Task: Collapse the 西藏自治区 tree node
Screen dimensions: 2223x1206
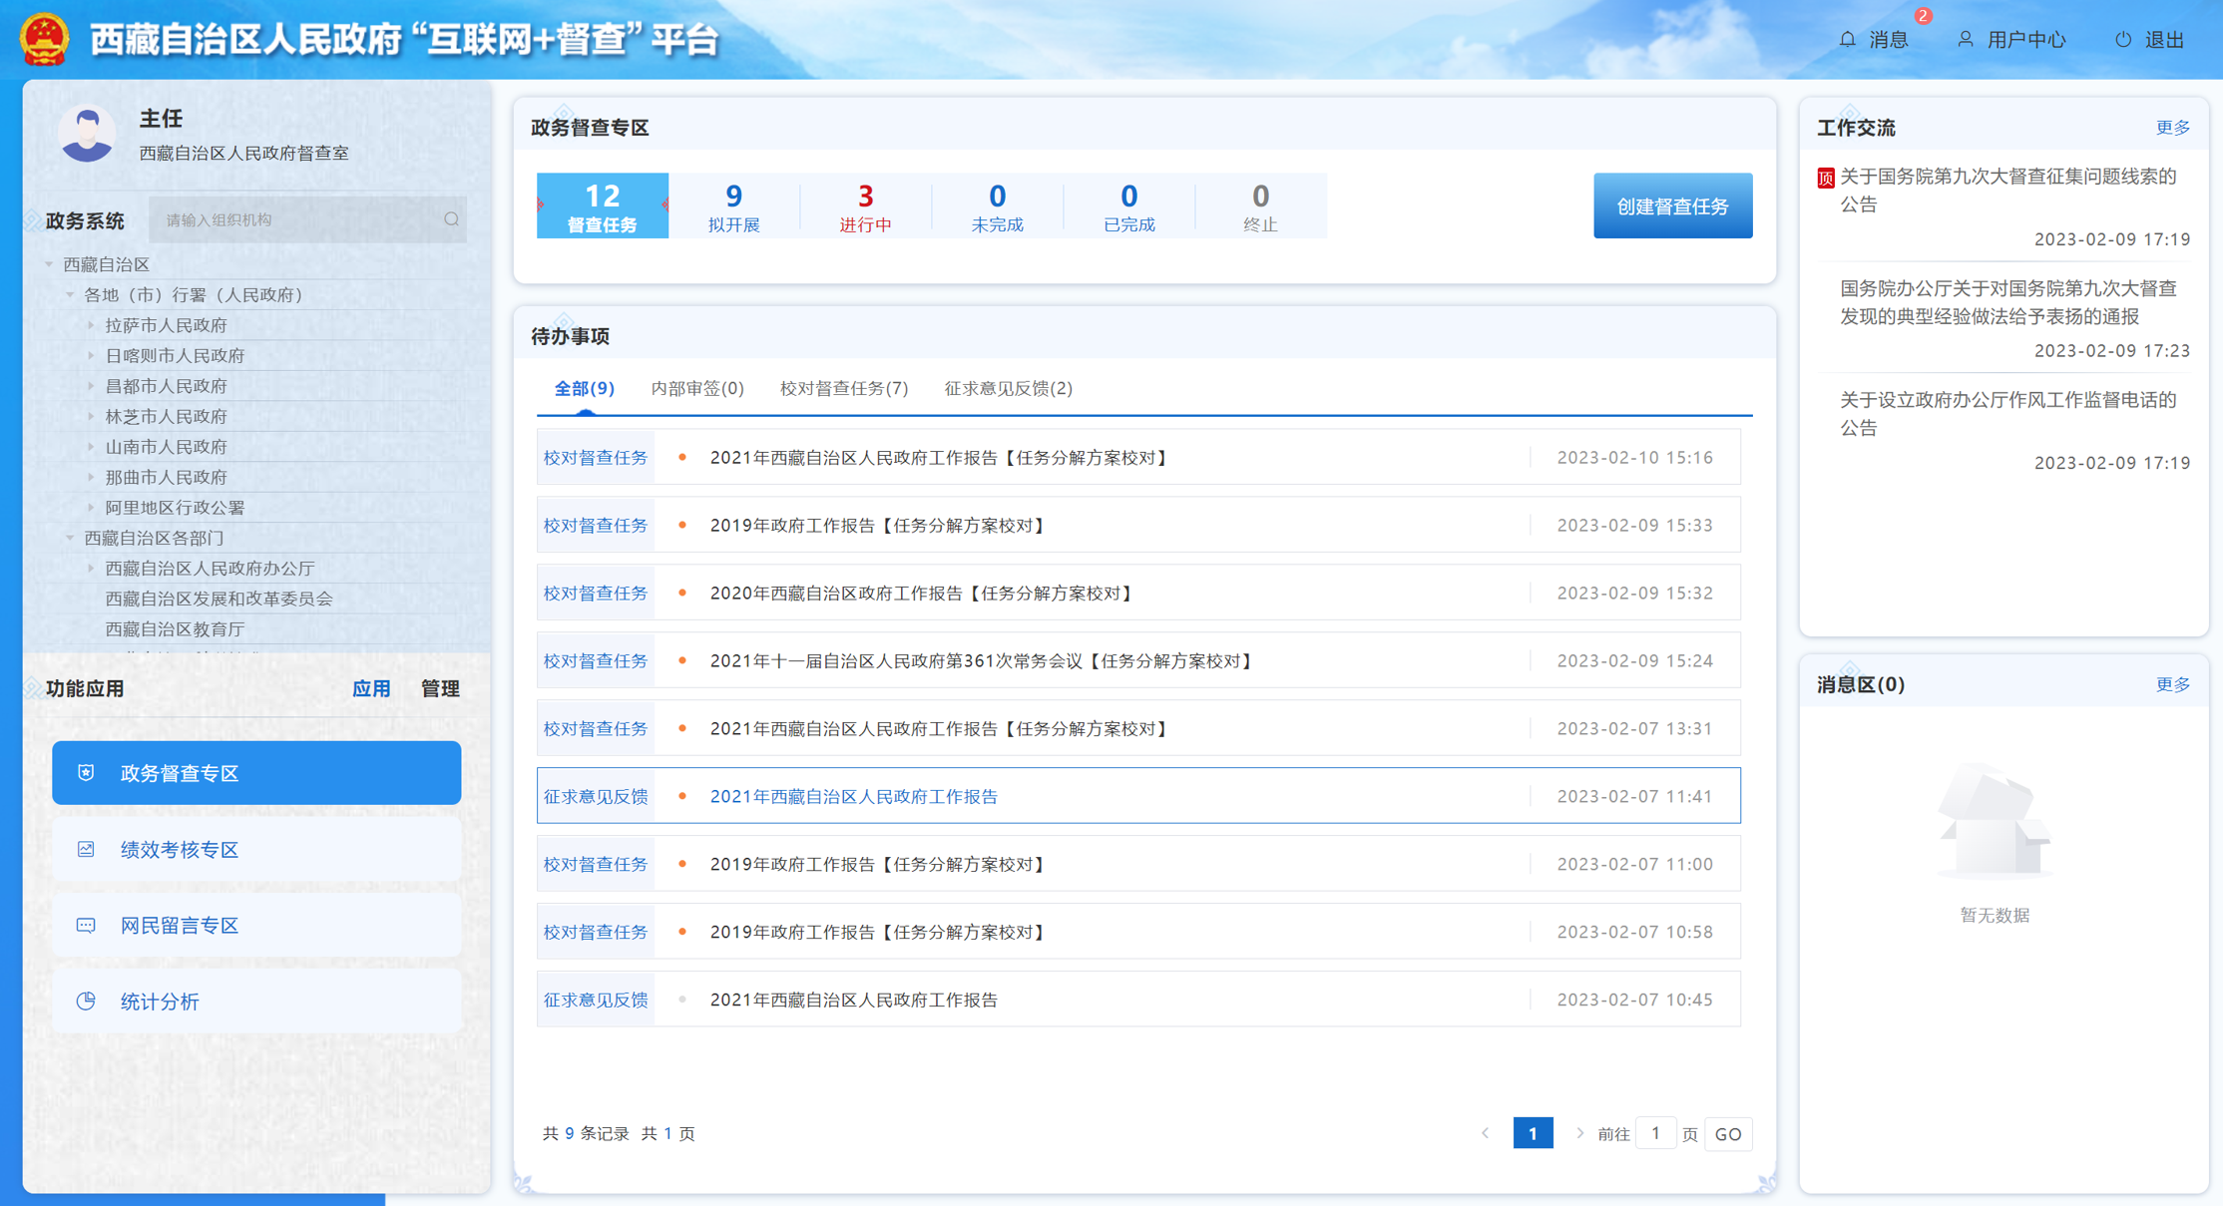Action: pyautogui.click(x=49, y=264)
